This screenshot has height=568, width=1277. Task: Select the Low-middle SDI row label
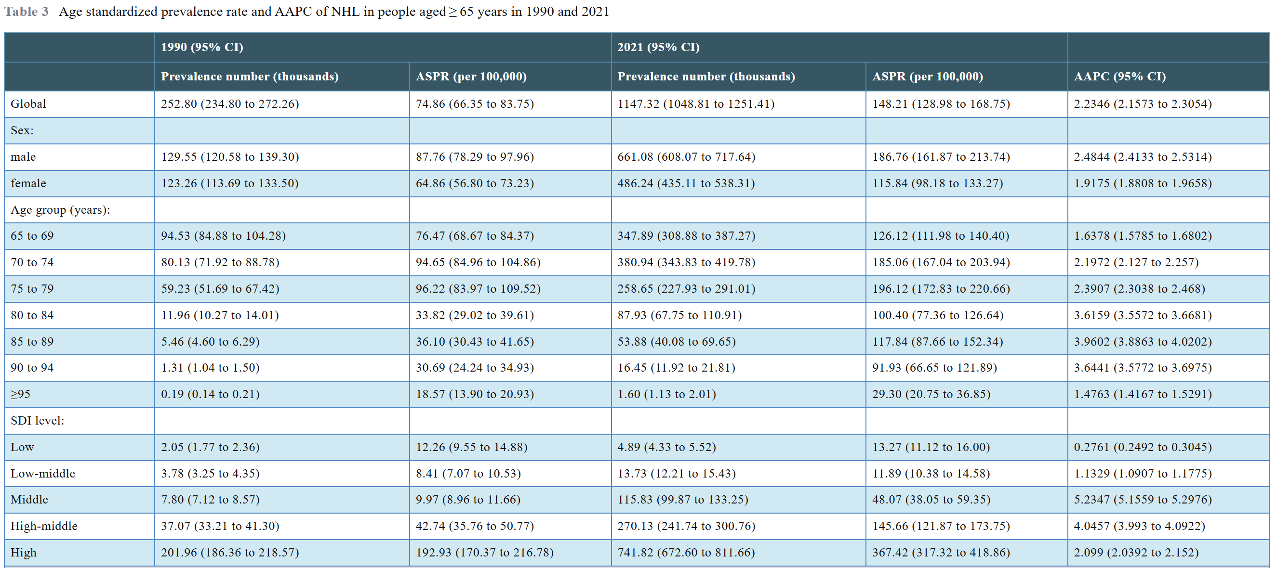click(x=42, y=474)
